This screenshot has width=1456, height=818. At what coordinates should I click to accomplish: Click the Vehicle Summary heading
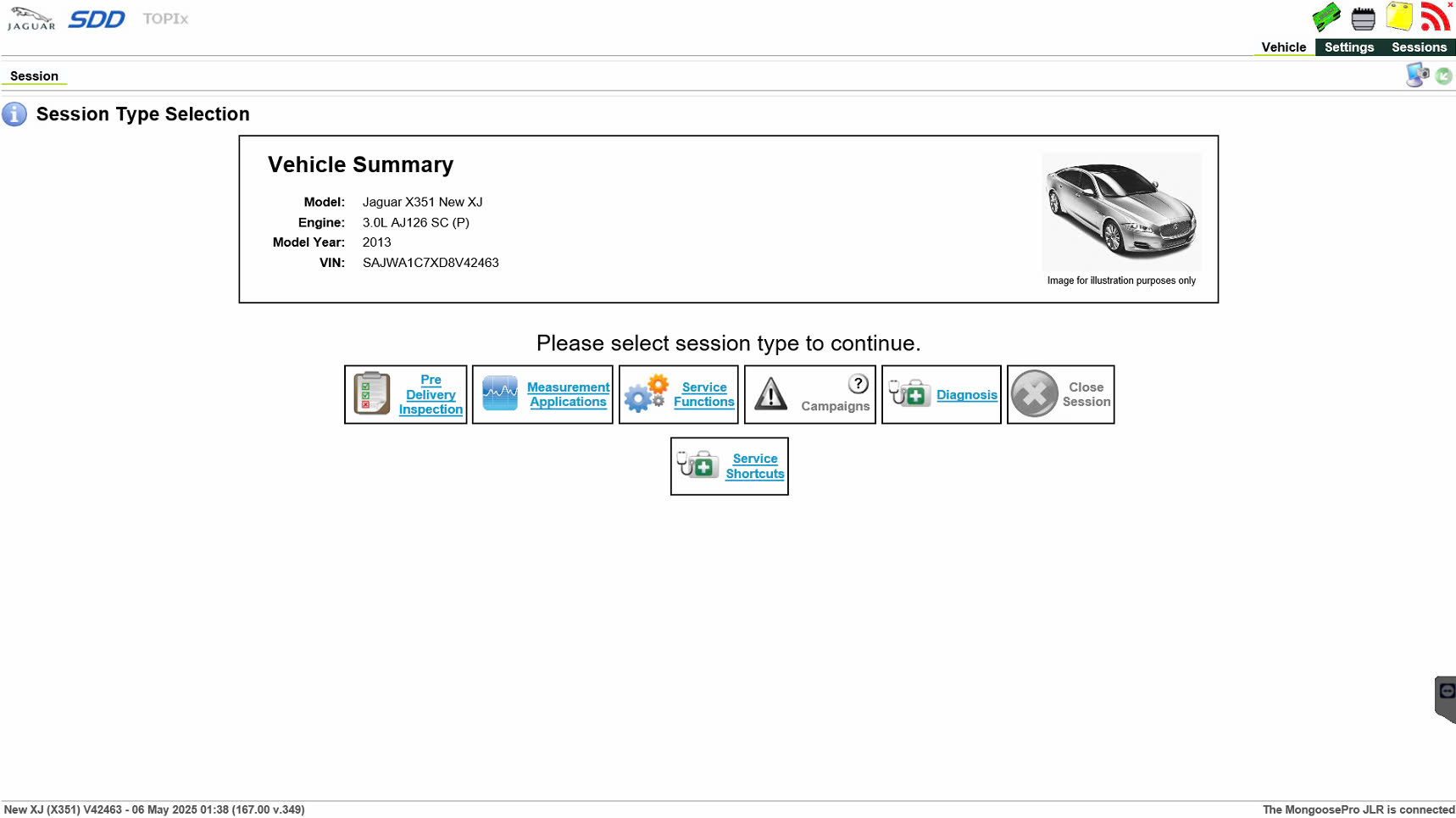pyautogui.click(x=360, y=164)
